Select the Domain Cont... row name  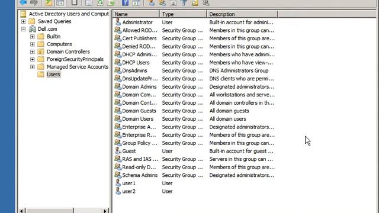click(140, 102)
